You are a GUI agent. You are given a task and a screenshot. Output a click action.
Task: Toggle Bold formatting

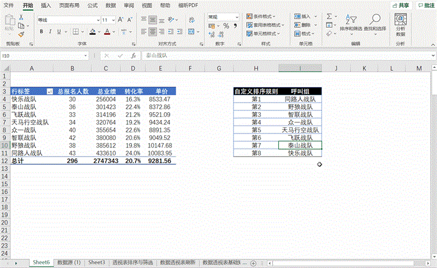coord(41,31)
